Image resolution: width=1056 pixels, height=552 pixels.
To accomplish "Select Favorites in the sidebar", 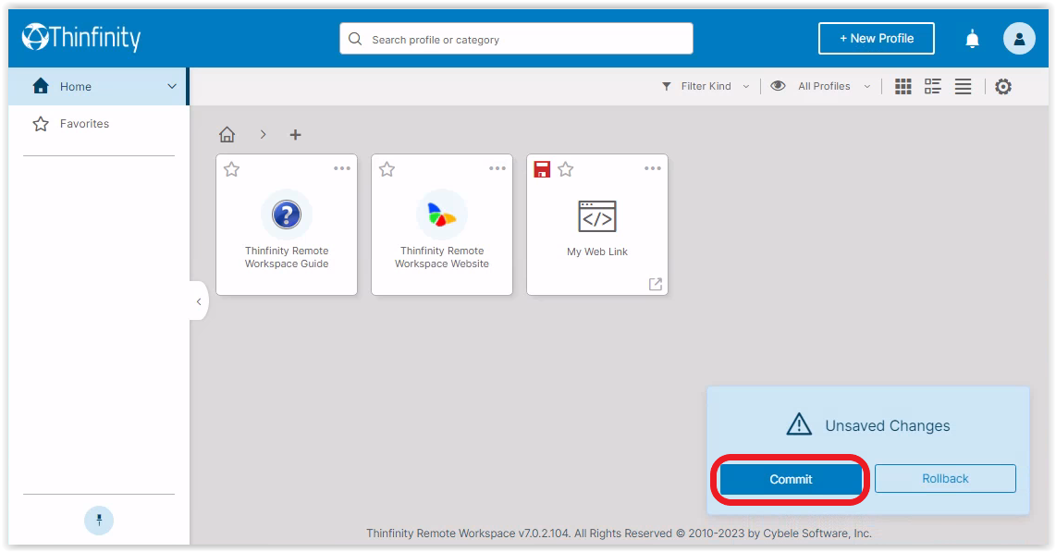I will click(x=98, y=124).
